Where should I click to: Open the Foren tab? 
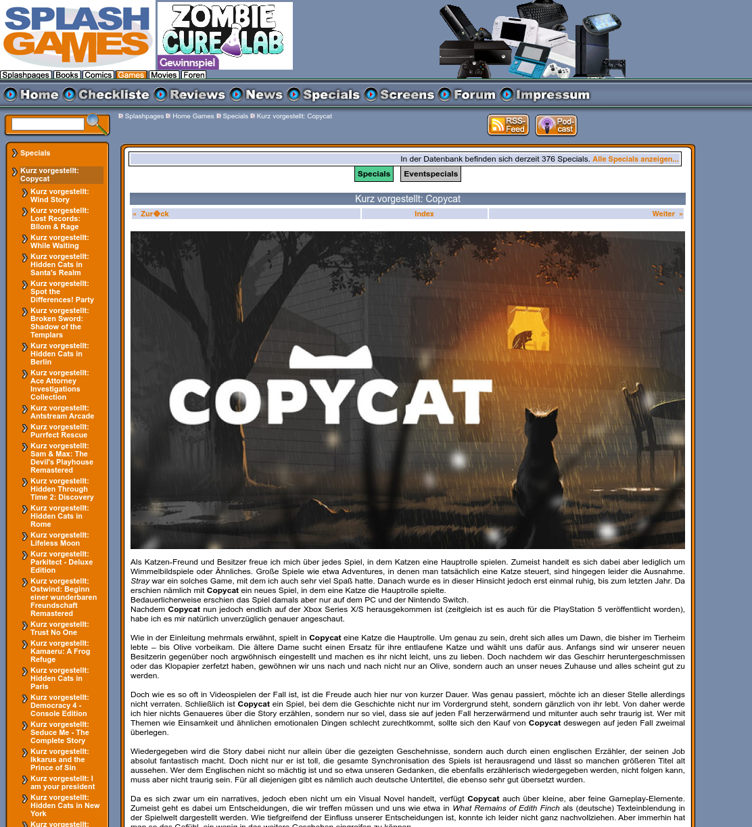(193, 75)
